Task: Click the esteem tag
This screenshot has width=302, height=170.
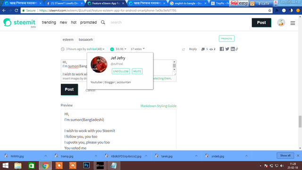Action: coord(68,40)
